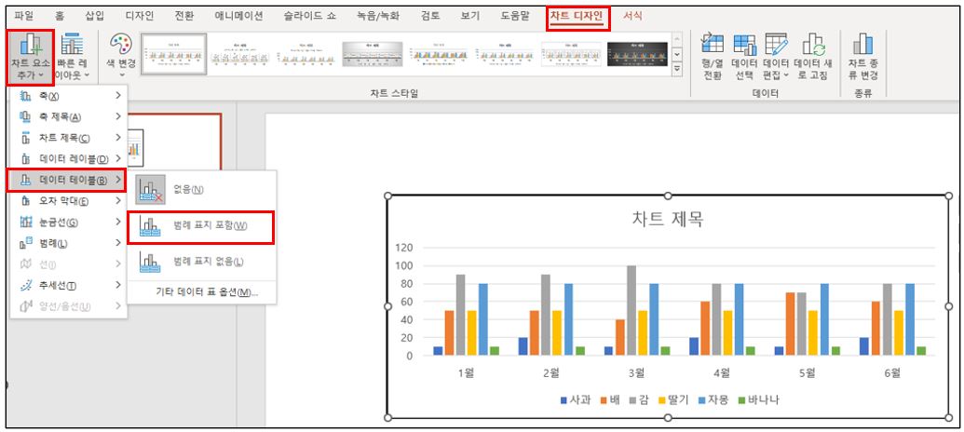The height and width of the screenshot is (432, 964).
Task: Choose 없음(N) data table option
Action: (x=202, y=189)
